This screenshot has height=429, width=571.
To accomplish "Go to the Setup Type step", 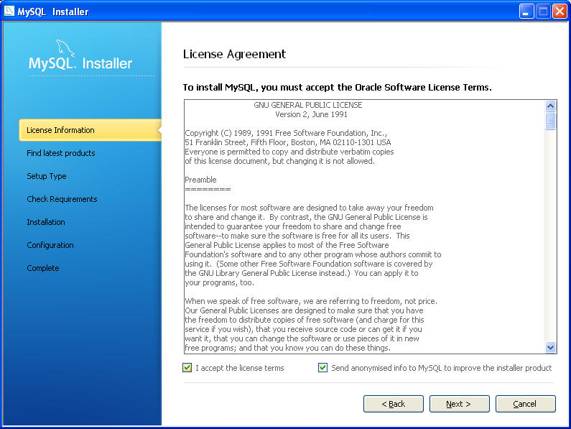I will pyautogui.click(x=47, y=176).
